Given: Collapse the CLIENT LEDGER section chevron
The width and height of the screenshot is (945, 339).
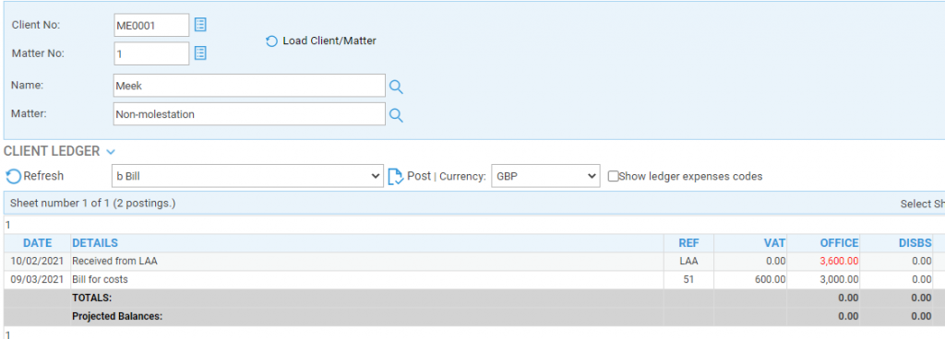Looking at the screenshot, I should [111, 152].
